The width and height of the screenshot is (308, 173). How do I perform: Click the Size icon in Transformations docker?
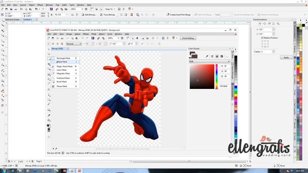coord(274,24)
